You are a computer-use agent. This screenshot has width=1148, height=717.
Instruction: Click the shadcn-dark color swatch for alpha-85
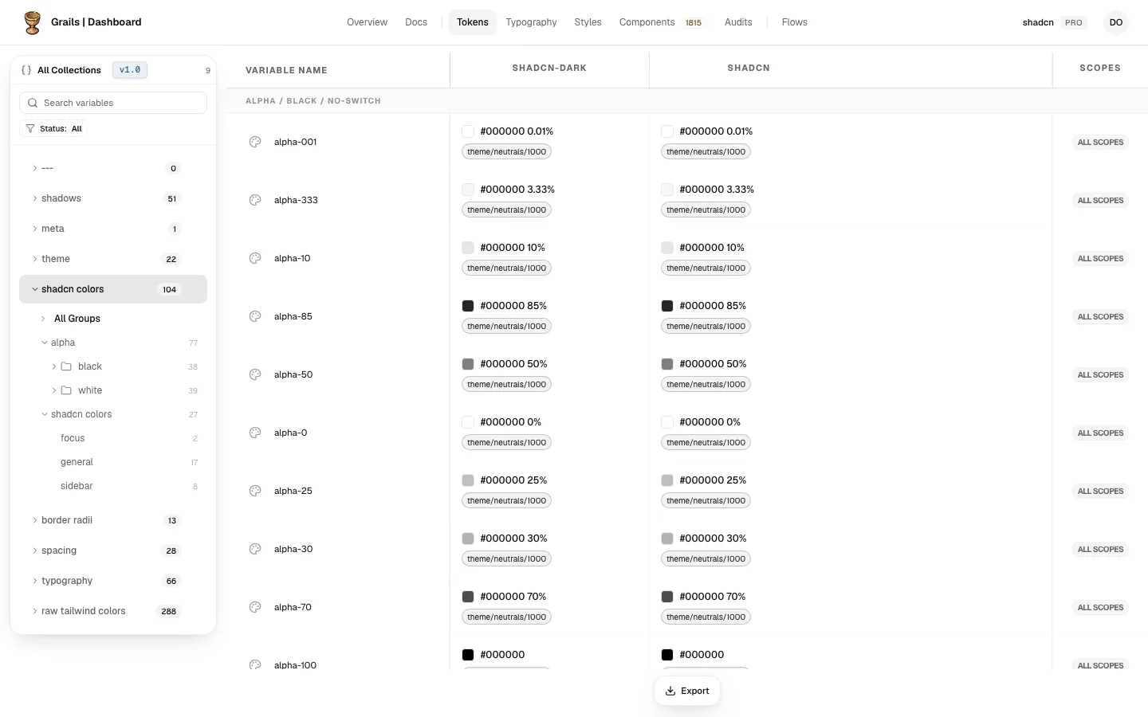point(468,306)
